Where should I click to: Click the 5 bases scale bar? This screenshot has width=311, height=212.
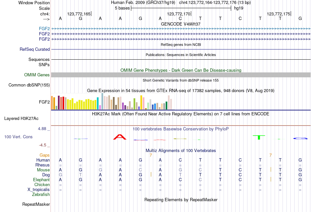click(x=181, y=8)
